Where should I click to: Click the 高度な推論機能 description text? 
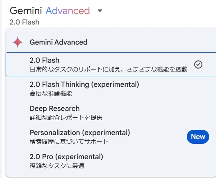(x=51, y=94)
